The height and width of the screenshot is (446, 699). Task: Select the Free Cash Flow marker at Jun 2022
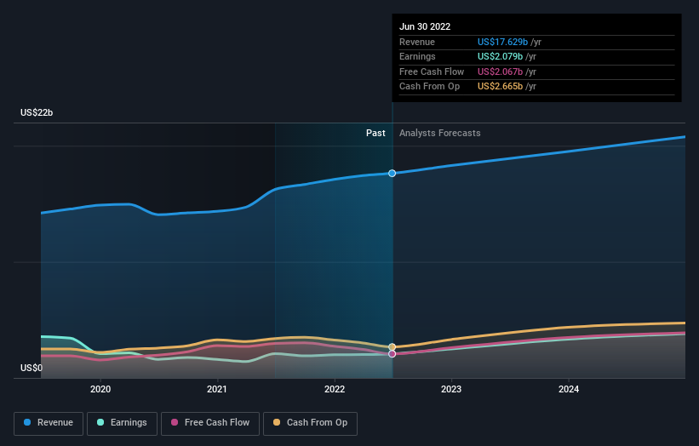(x=392, y=354)
